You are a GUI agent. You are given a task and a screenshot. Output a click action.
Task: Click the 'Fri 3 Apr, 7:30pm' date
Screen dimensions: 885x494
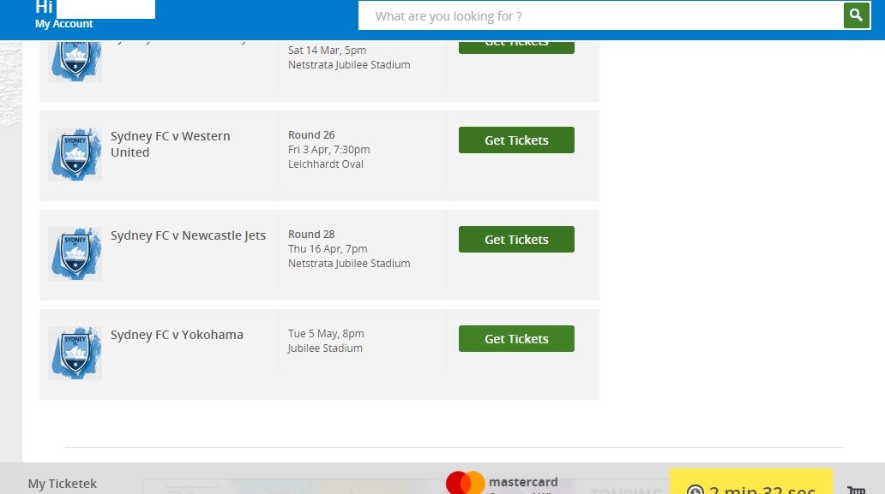pos(329,150)
